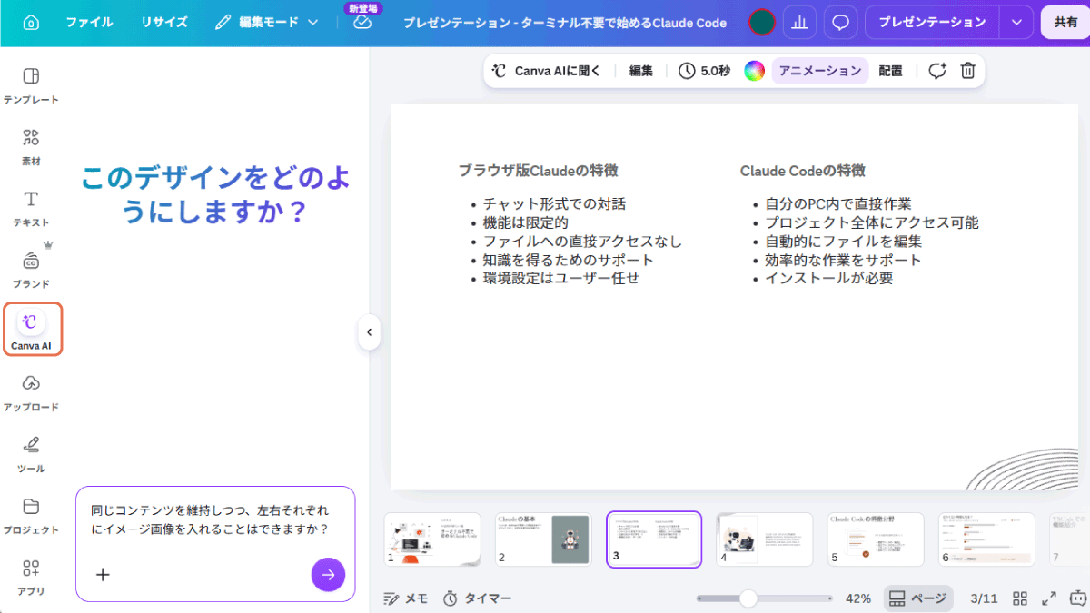Open ツール panel in sidebar
Screen dimensions: 1090x613
pyautogui.click(x=31, y=454)
